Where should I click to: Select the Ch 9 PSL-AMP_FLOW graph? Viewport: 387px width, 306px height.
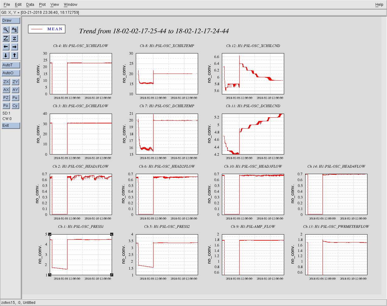253,255
